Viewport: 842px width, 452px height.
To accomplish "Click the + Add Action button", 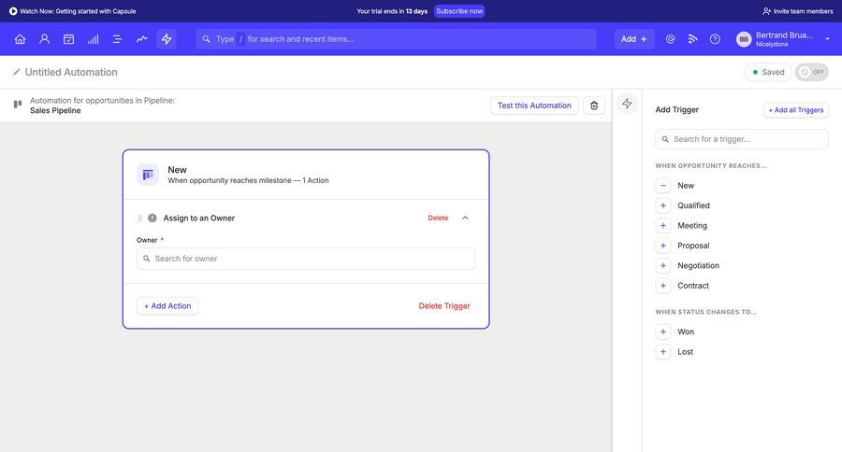I will pos(167,306).
